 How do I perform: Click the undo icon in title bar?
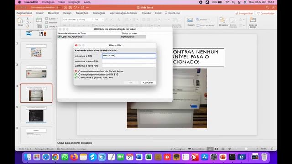(x=75, y=7)
